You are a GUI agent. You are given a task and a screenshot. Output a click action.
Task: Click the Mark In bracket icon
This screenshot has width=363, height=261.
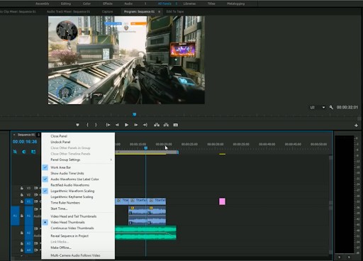pyautogui.click(x=87, y=125)
